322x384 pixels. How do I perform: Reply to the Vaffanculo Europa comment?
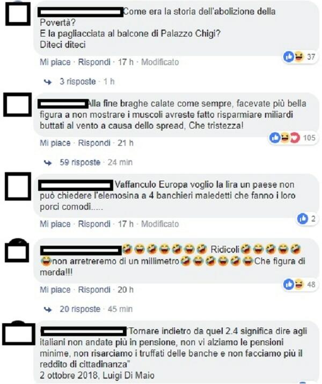click(94, 224)
